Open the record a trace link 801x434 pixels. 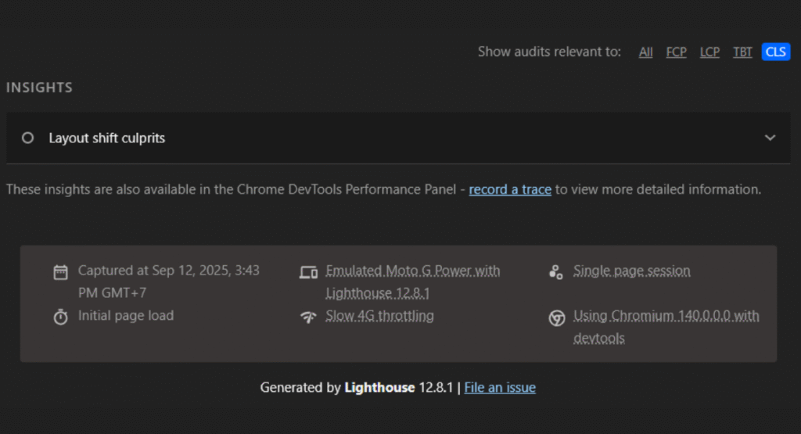coord(510,189)
